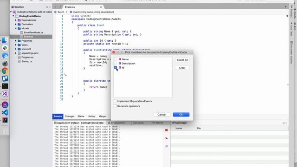Click the Controllers folder icon
The image size is (297, 167).
click(19, 25)
